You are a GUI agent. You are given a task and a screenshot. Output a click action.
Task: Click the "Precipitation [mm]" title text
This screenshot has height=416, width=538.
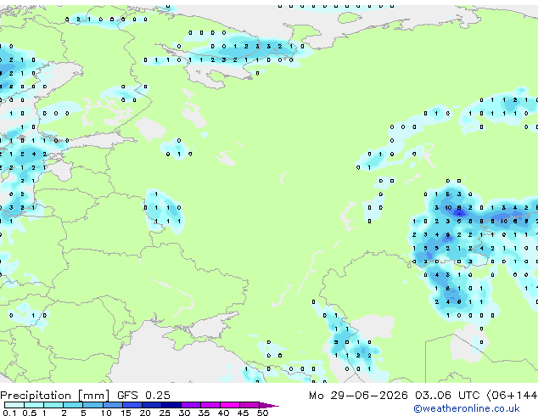(55, 396)
